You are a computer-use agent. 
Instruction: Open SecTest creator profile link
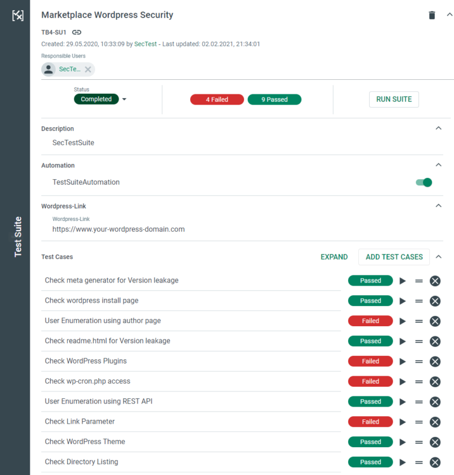(145, 44)
